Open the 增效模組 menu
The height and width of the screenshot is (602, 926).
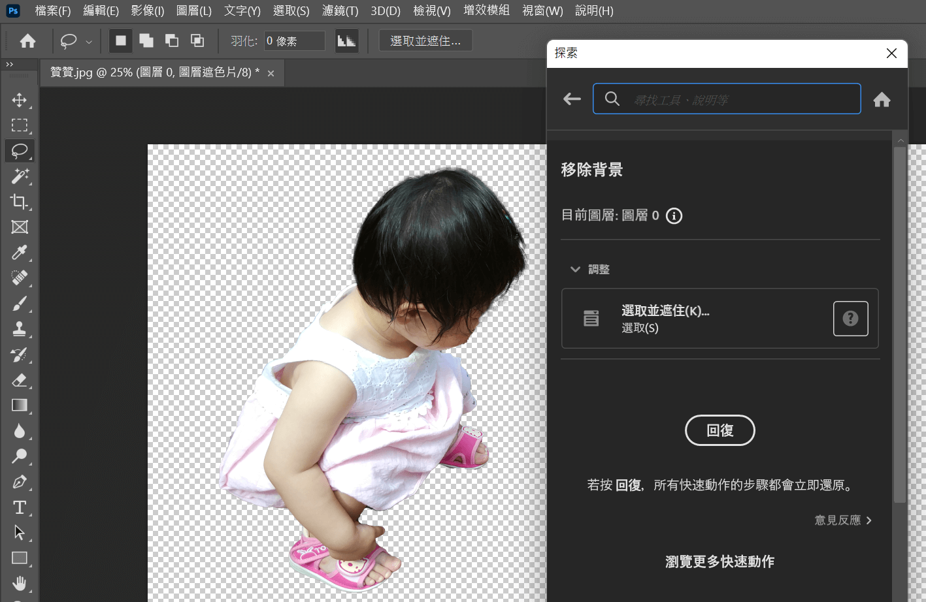[x=486, y=10]
